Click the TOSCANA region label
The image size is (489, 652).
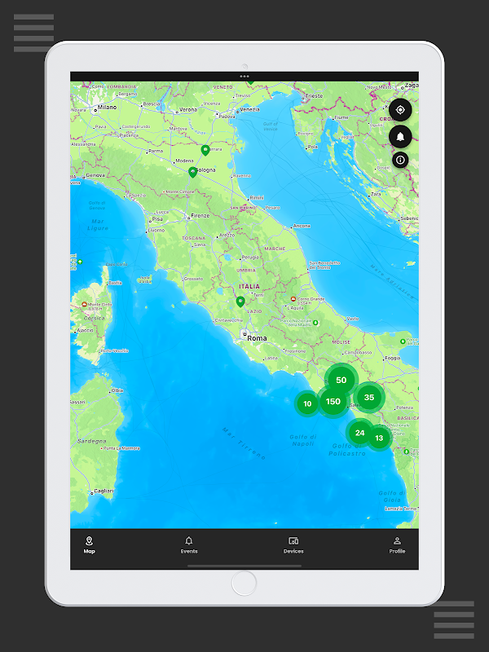tap(194, 238)
